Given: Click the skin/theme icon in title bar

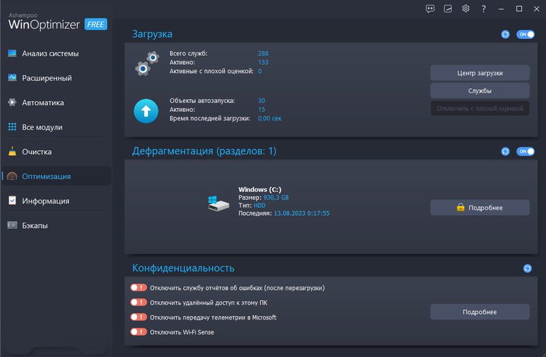Looking at the screenshot, I should (448, 9).
